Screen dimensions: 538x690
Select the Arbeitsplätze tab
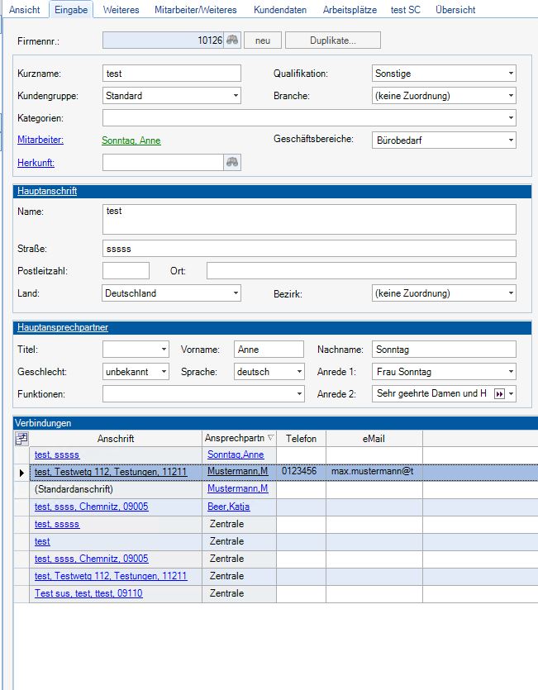pyautogui.click(x=349, y=10)
